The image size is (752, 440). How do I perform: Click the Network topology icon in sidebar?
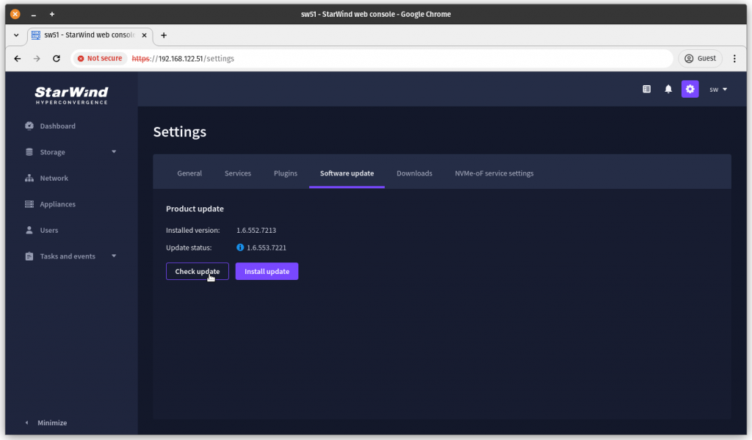coord(29,178)
